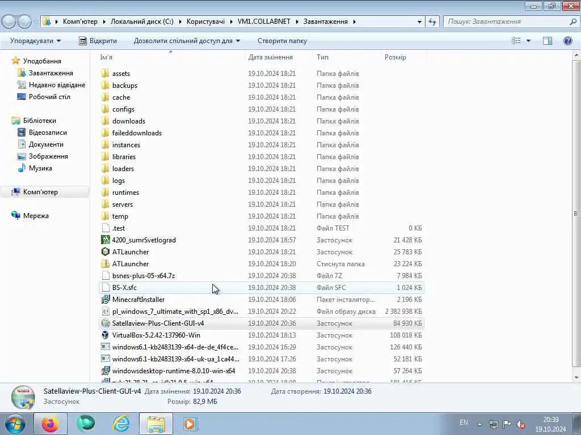The image size is (581, 435).
Task: Click the volume muted tray icon
Action: tap(521, 425)
